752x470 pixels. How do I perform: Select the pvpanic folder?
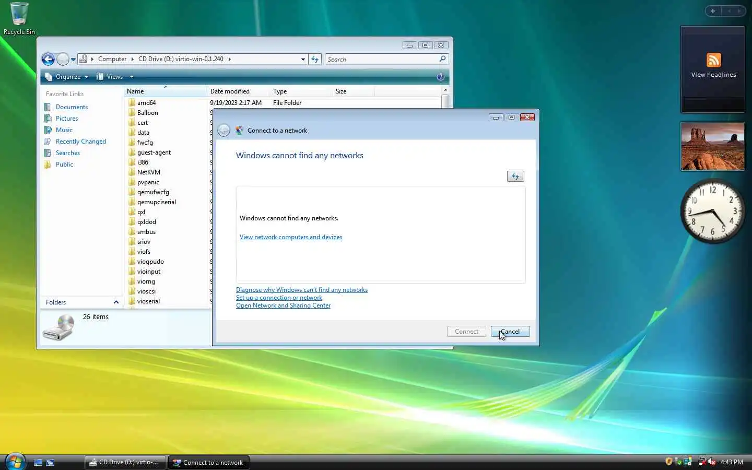[x=148, y=182]
